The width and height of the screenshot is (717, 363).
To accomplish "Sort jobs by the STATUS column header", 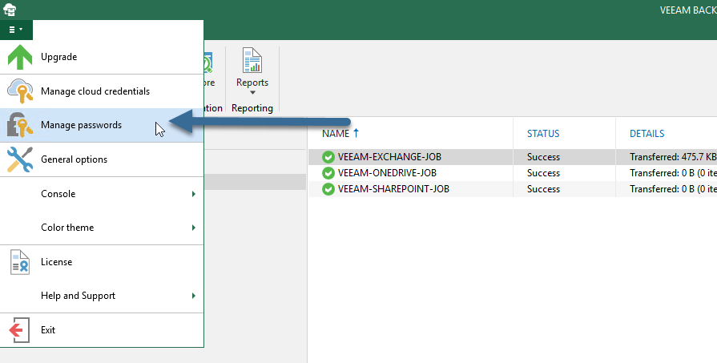I will tap(543, 134).
